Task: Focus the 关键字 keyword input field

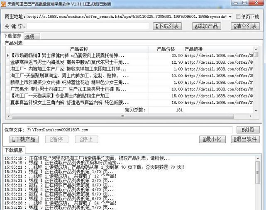Action: [x=88, y=26]
